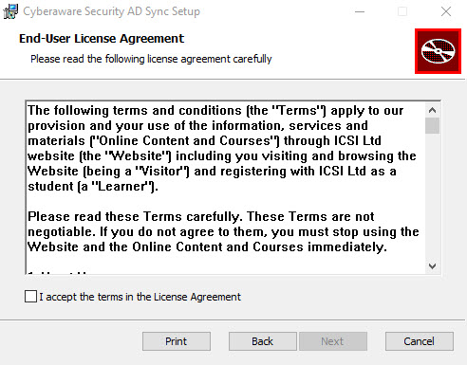467x365 pixels.
Task: Click the "End-User License Agreement" heading
Action: [102, 39]
